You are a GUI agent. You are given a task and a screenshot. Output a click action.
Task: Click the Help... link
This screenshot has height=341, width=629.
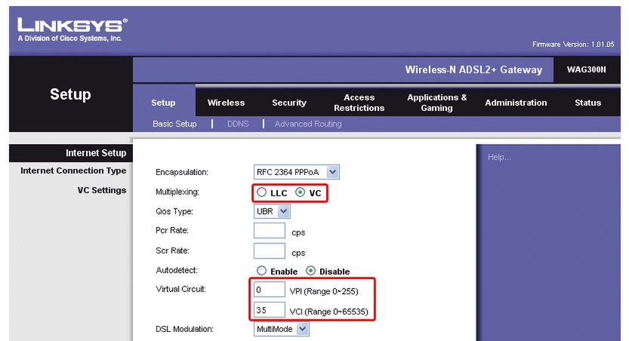coord(499,157)
